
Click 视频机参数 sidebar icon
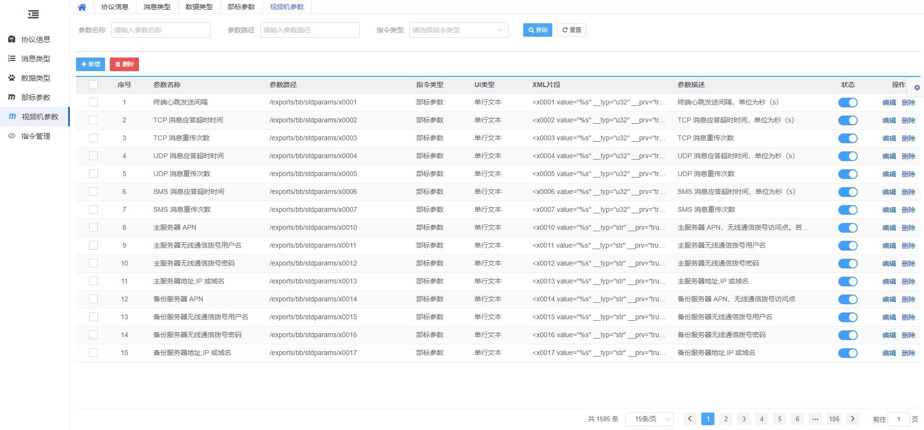click(x=12, y=117)
